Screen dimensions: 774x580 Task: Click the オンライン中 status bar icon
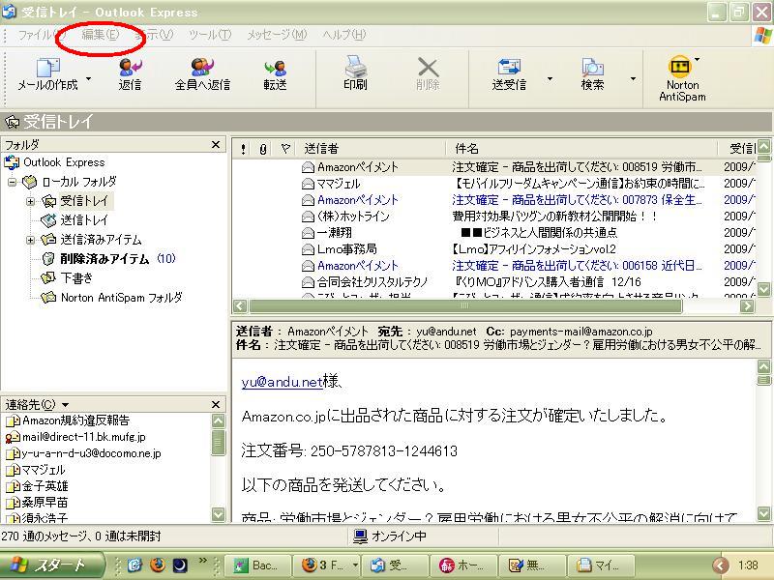(361, 536)
